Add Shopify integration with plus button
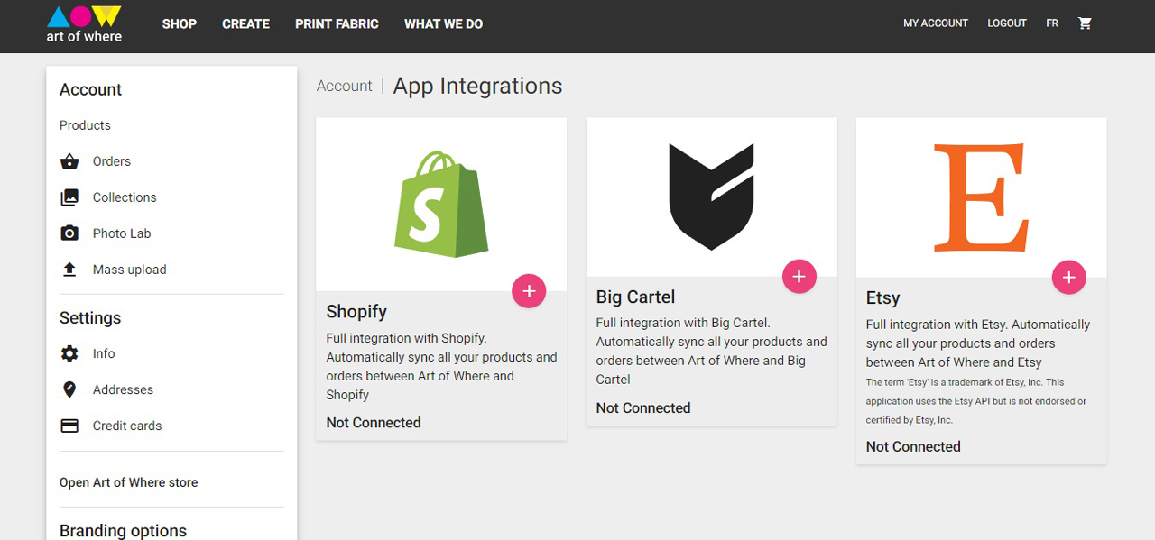The width and height of the screenshot is (1155, 540). [529, 291]
